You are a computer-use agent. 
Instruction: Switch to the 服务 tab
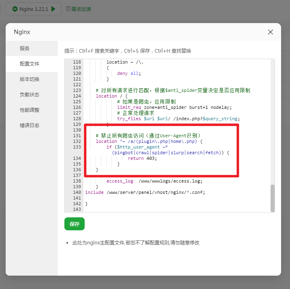pyautogui.click(x=25, y=49)
